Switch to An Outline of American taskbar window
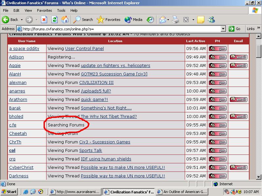The width and height of the screenshot is (262, 196). tap(182, 192)
